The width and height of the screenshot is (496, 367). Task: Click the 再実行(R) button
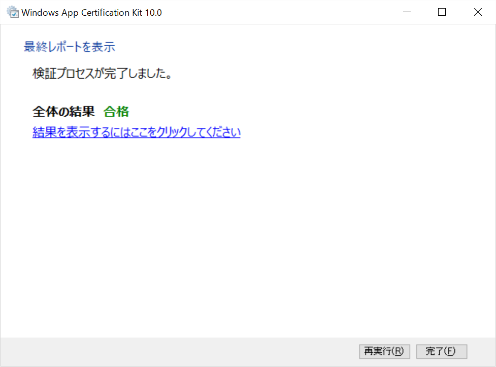coord(384,351)
